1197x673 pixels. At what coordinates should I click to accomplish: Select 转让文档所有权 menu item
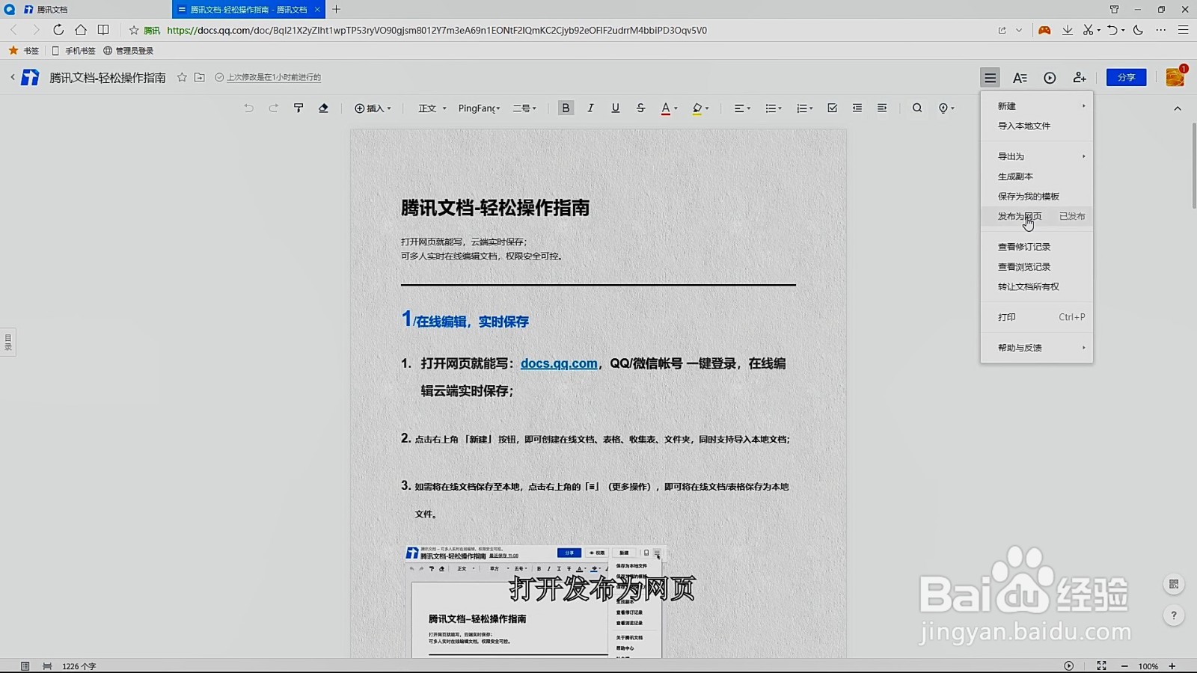click(x=1037, y=286)
